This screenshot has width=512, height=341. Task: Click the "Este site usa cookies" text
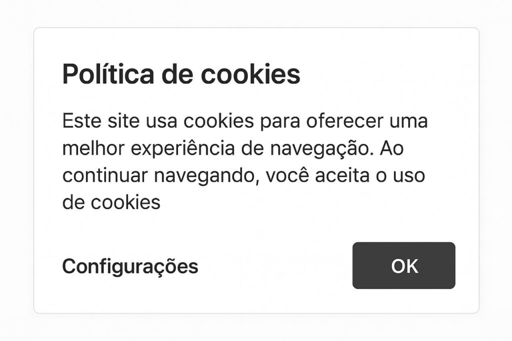point(158,120)
